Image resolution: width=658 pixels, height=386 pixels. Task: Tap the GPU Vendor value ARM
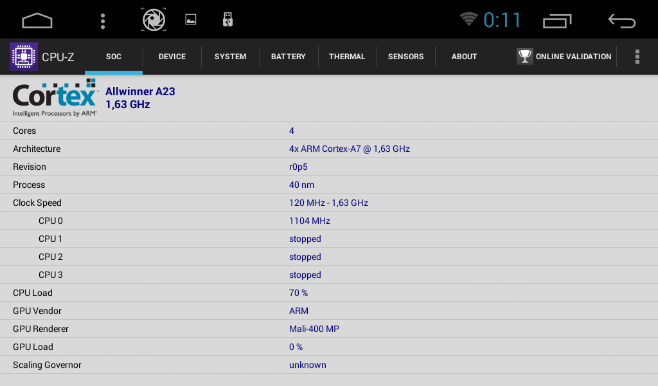click(299, 311)
